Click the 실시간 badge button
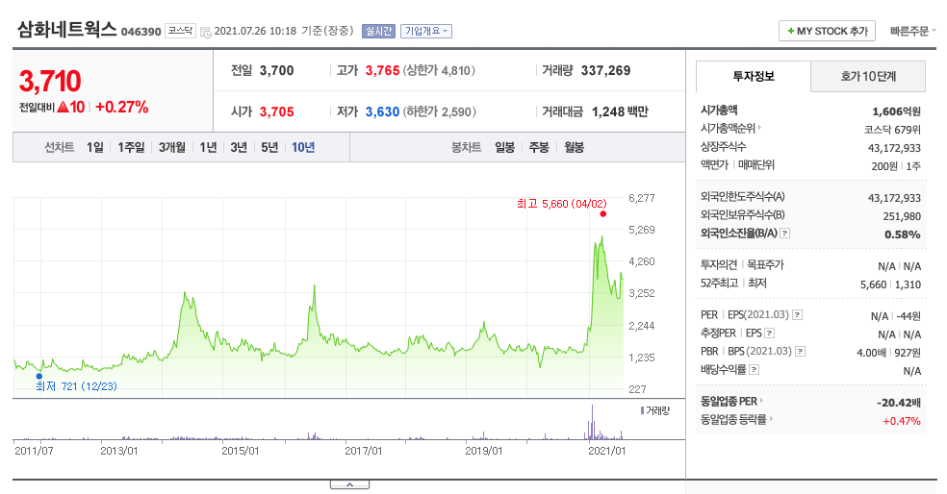Viewport: 947px width, 494px height. 378,31
